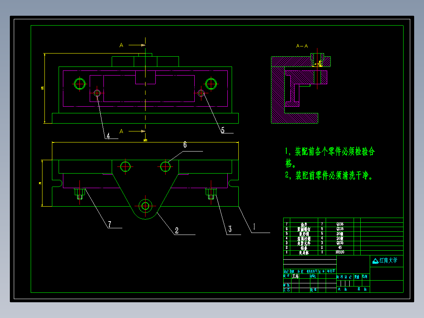This screenshot has width=424, height=318.
Task: Click part callout number 4
Action: click(x=108, y=136)
